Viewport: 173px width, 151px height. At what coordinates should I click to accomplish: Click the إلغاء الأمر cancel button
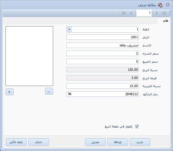pyautogui.click(x=16, y=142)
